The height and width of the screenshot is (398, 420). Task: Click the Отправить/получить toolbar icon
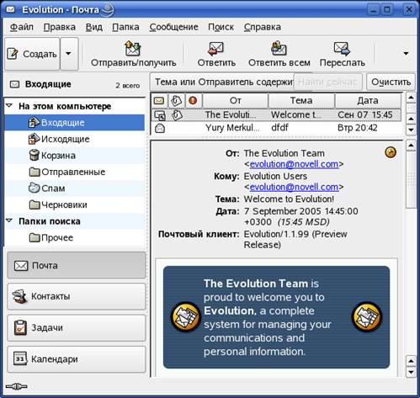(133, 48)
